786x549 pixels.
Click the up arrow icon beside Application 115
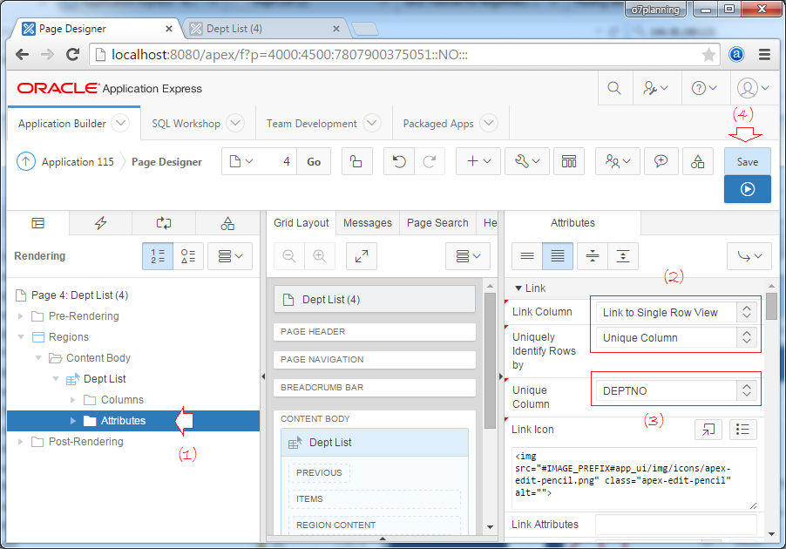coord(25,161)
